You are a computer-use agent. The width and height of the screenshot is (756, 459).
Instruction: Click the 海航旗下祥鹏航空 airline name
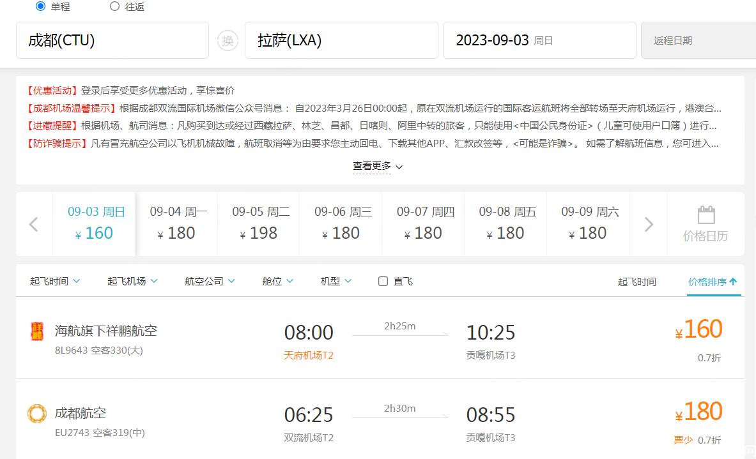[x=106, y=331]
